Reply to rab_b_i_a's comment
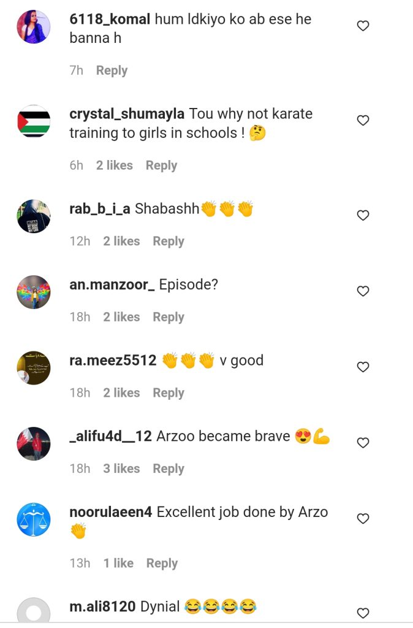 click(x=169, y=241)
